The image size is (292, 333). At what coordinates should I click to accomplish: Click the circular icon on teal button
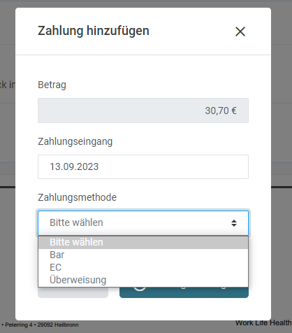(x=140, y=289)
